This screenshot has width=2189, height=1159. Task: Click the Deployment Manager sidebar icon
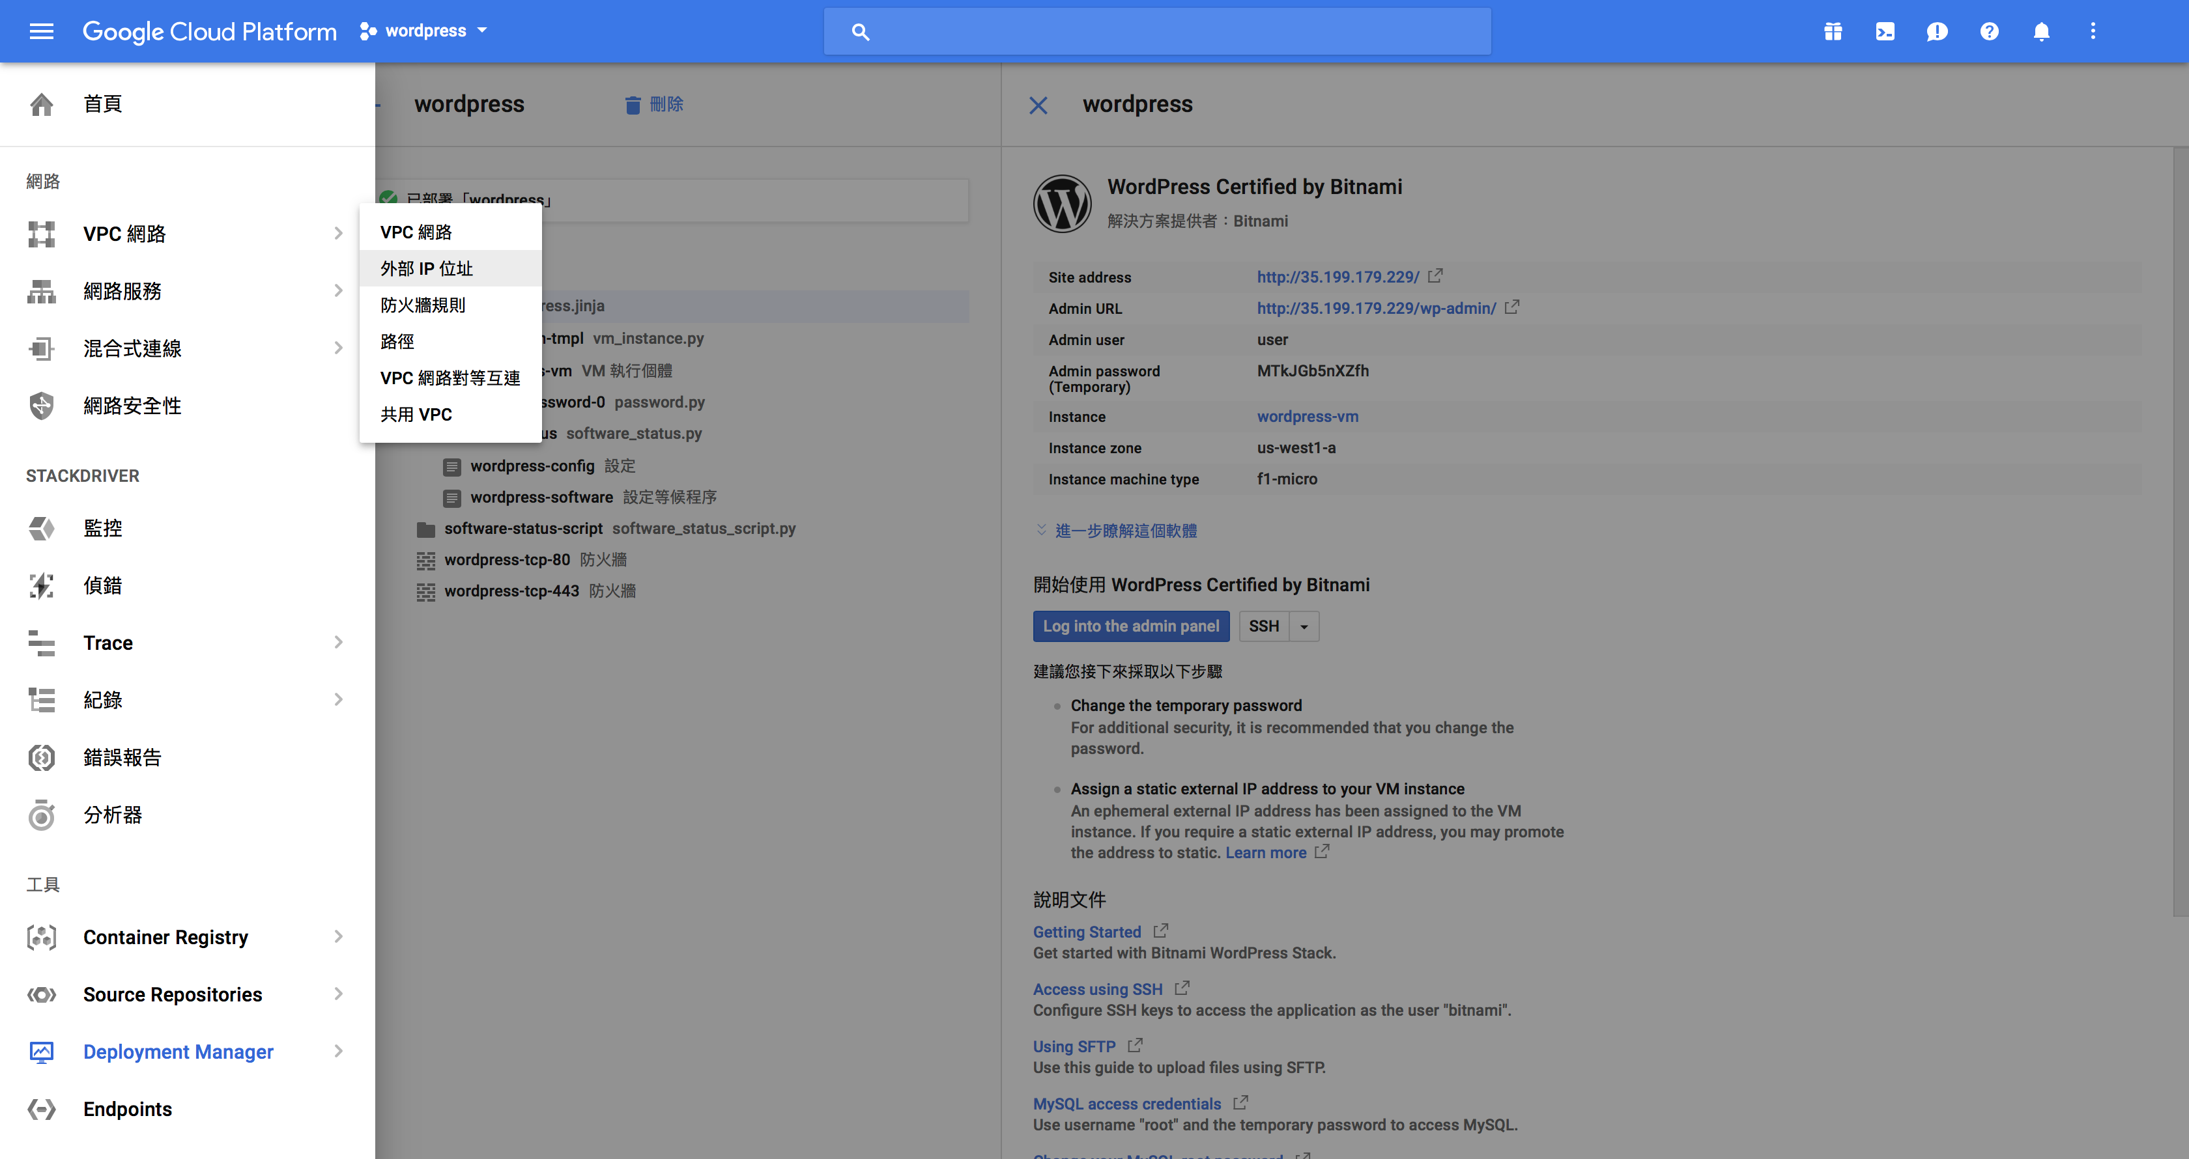click(41, 1051)
